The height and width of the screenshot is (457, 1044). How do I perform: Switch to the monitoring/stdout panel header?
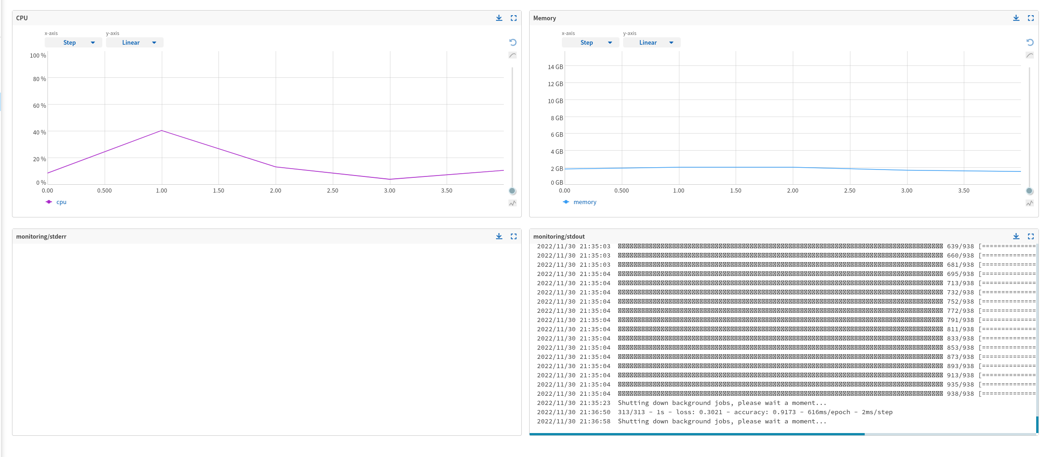tap(560, 236)
